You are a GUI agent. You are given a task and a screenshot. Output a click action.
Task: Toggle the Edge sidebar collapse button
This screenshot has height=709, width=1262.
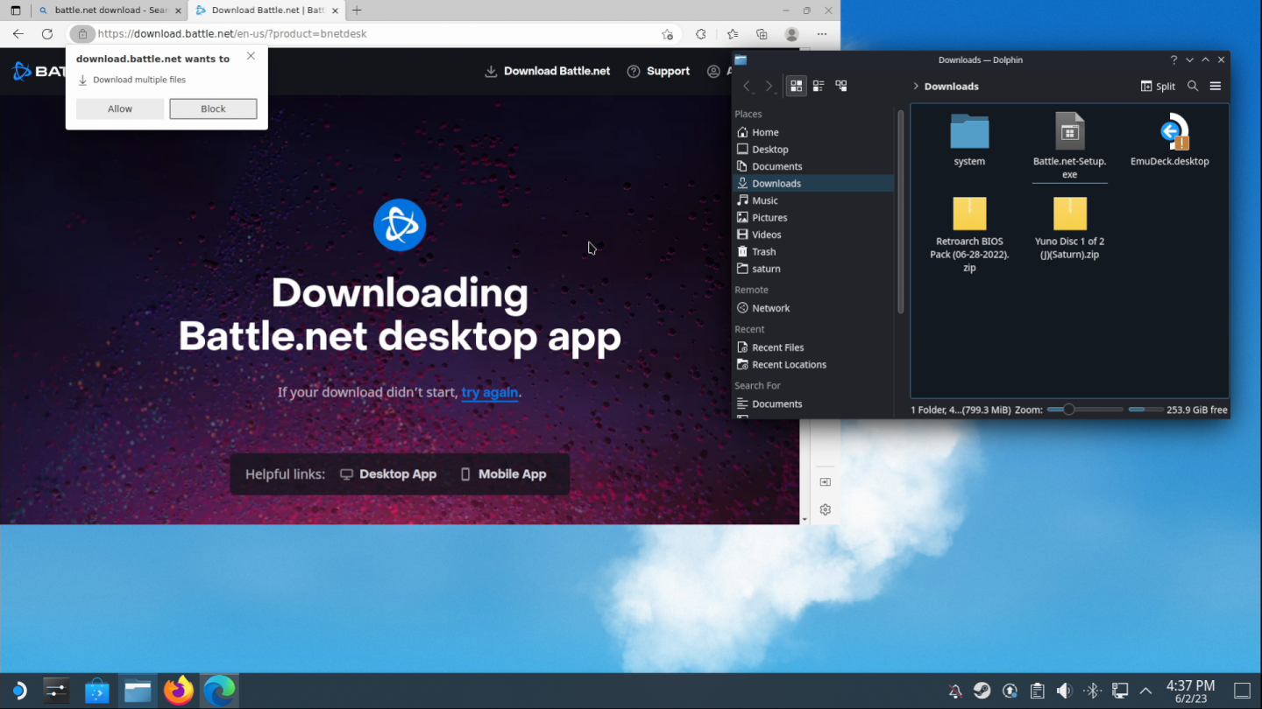point(825,482)
